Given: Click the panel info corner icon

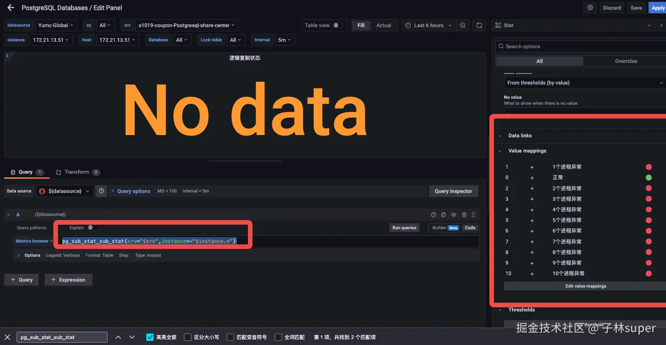Looking at the screenshot, I should point(7,56).
